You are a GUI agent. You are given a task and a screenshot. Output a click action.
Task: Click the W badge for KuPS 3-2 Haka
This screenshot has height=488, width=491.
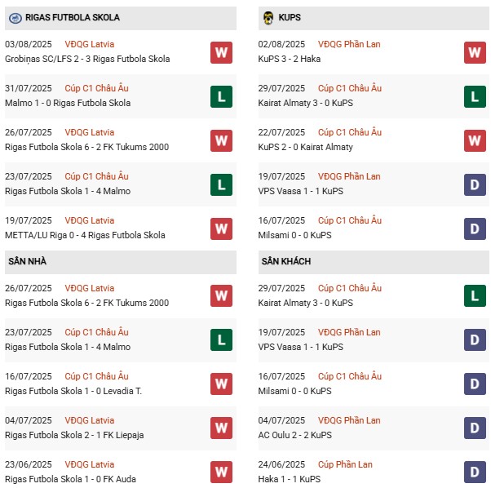(475, 52)
